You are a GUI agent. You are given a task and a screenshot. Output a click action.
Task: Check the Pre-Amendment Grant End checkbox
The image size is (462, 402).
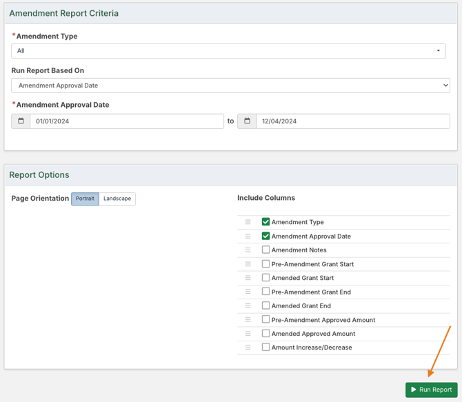click(265, 292)
